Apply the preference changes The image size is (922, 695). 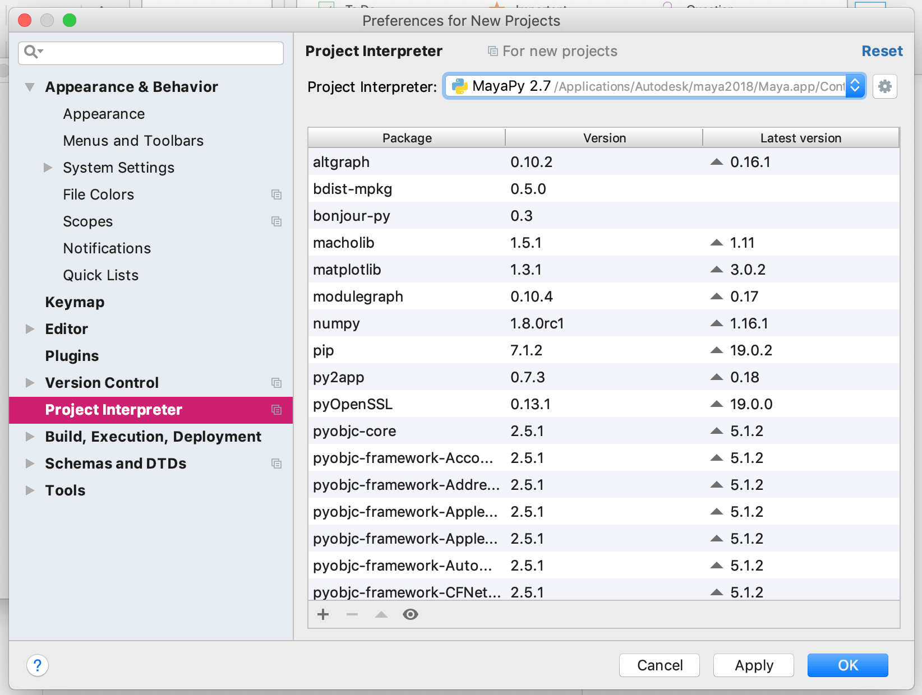pyautogui.click(x=753, y=665)
